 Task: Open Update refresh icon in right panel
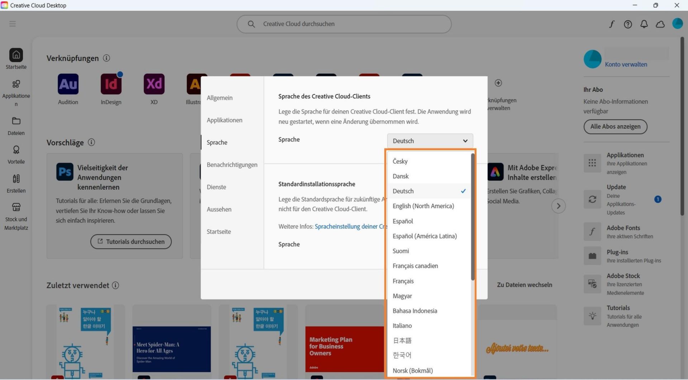click(x=592, y=199)
